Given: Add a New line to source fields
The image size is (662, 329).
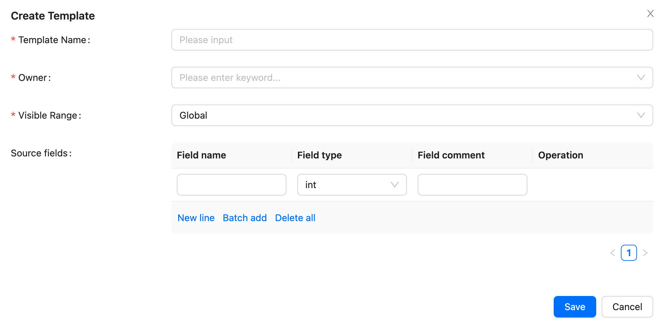Looking at the screenshot, I should pyautogui.click(x=196, y=218).
